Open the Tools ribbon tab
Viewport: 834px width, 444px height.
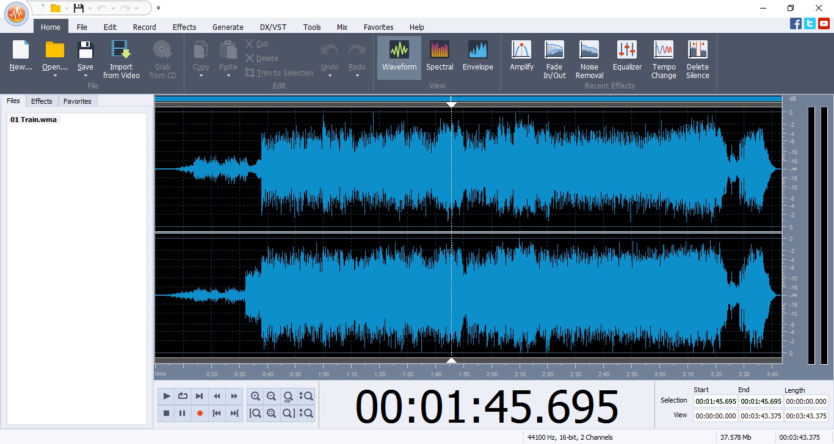click(x=312, y=27)
